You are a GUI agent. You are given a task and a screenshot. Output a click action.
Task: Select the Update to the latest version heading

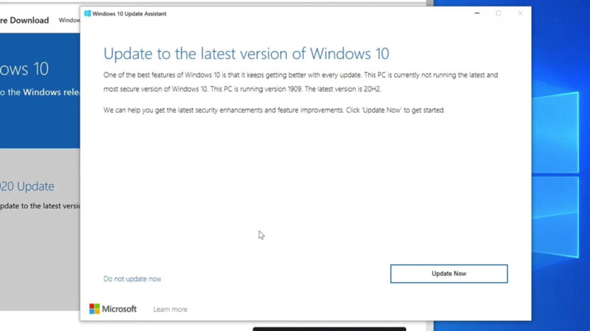(x=246, y=54)
